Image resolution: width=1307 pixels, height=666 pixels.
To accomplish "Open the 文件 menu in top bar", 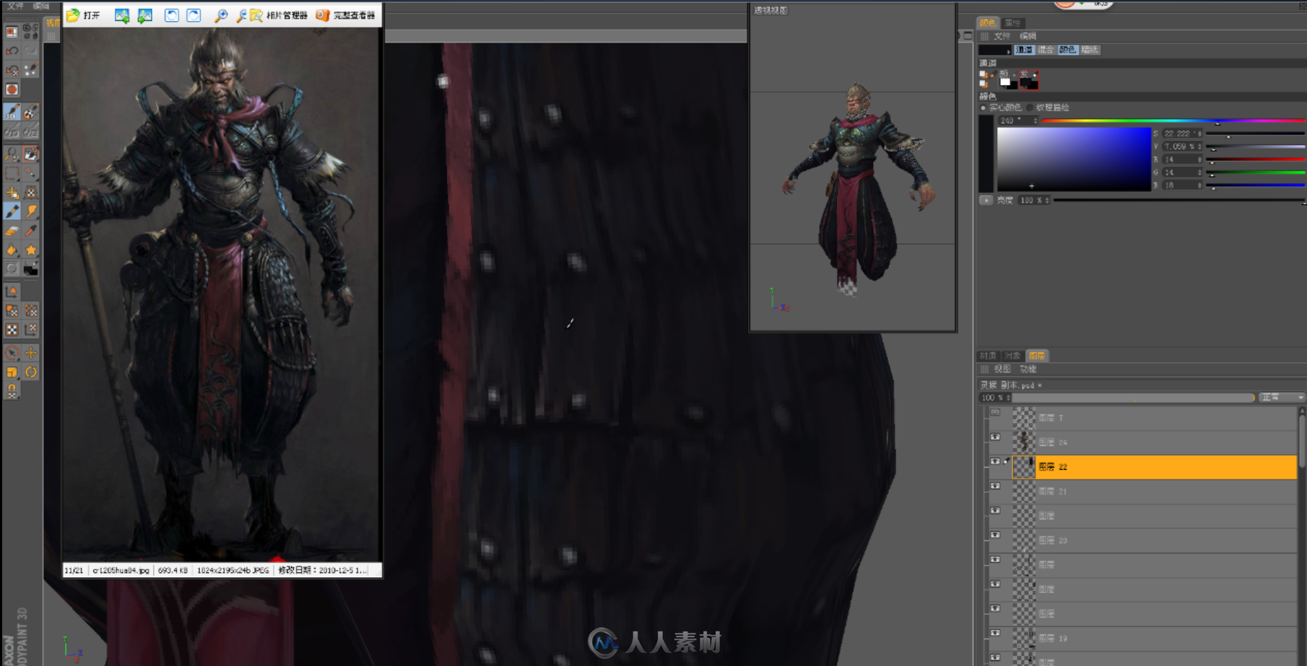I will coord(15,5).
